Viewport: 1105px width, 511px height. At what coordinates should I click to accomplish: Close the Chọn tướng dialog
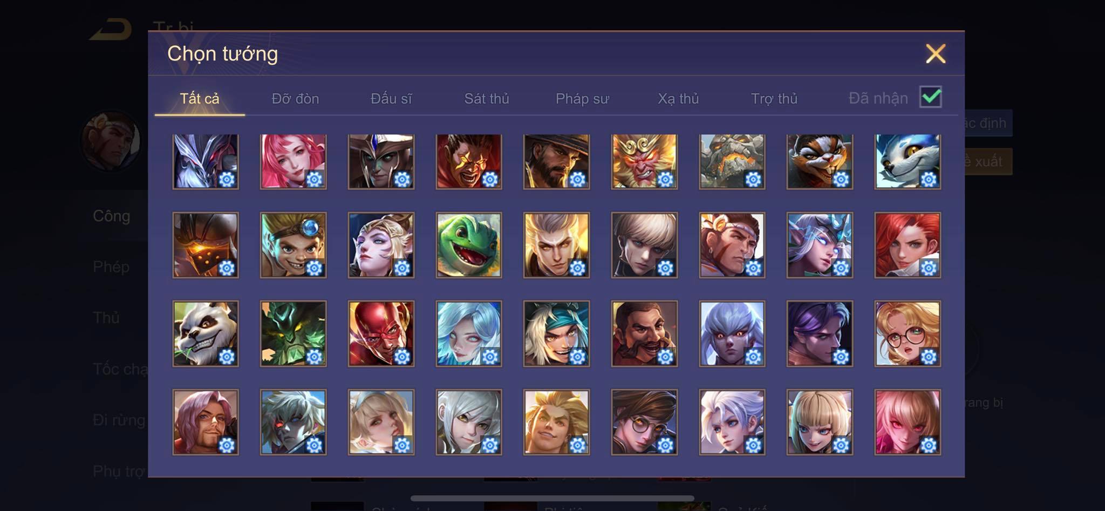point(936,53)
